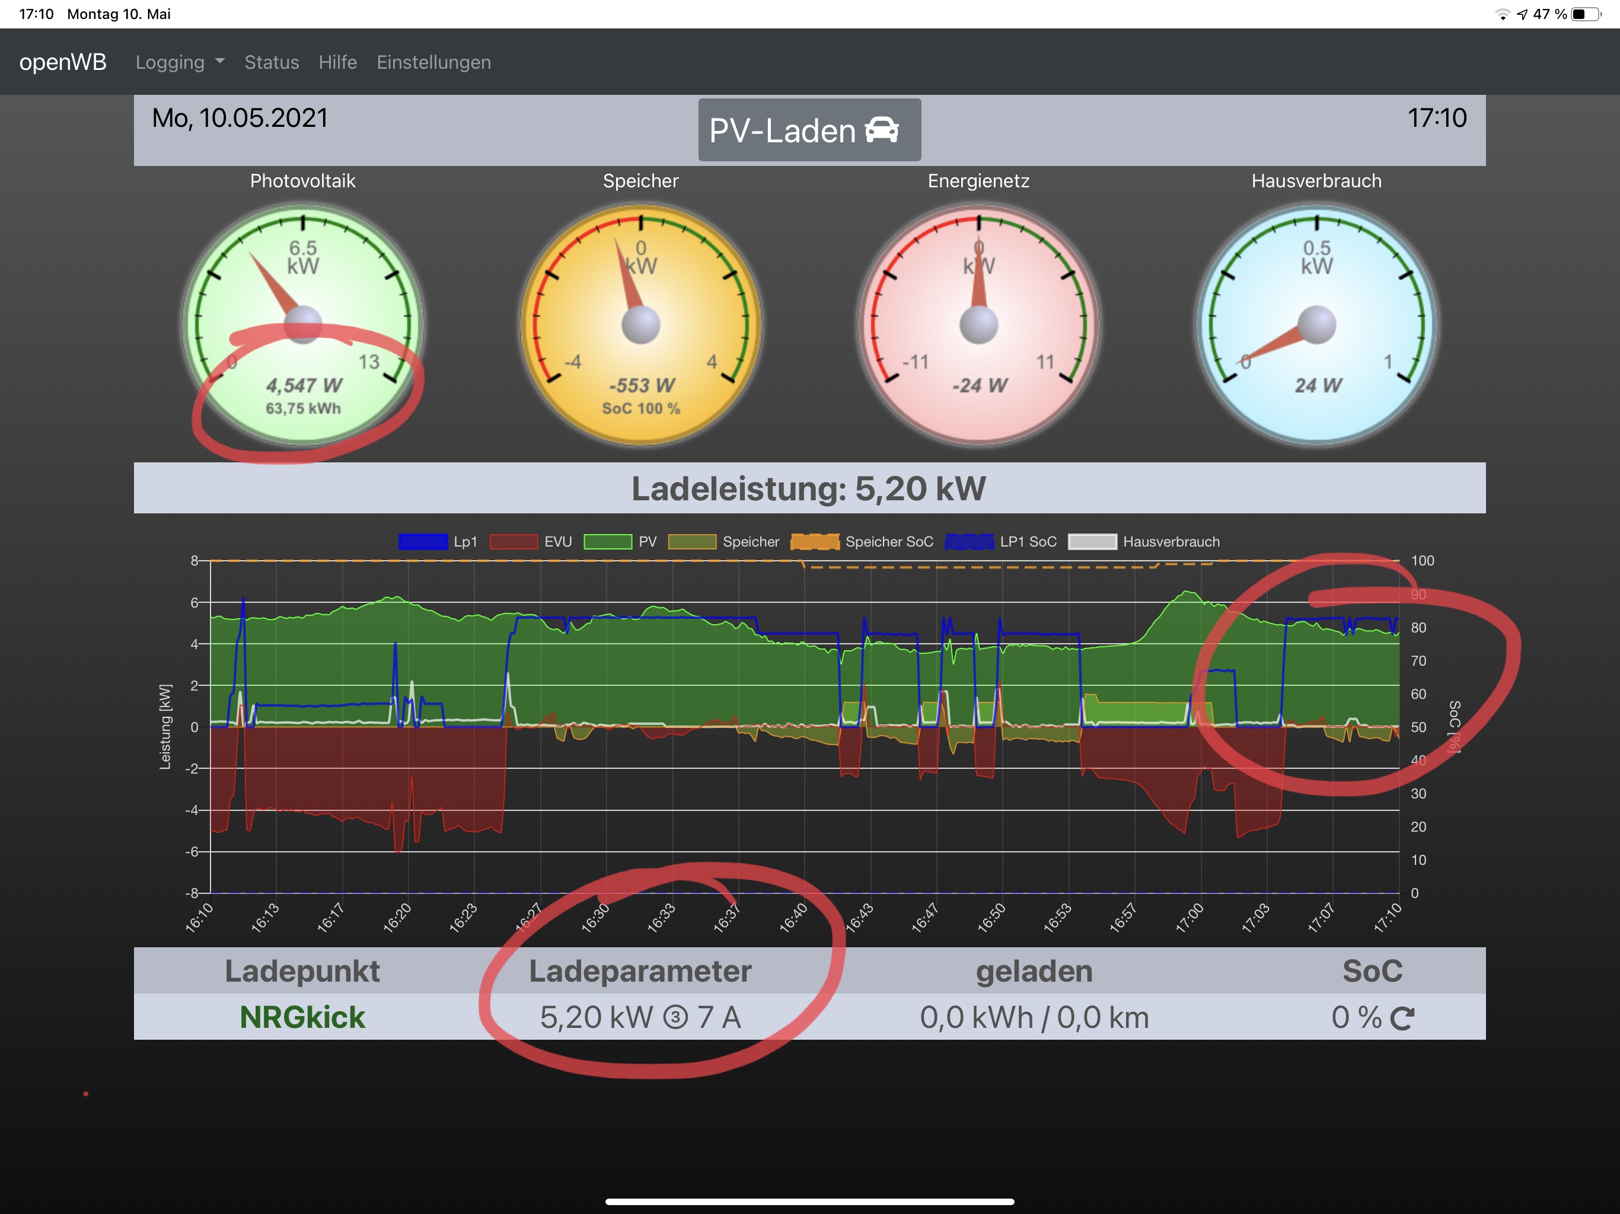Tap the location arrow status icon
Viewport: 1620px width, 1214px height.
(1522, 14)
